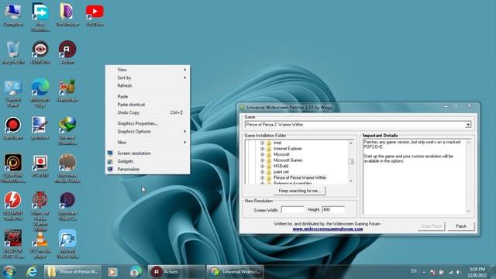Open Screen resolution from the context menu
This screenshot has height=279, width=496.
pyautogui.click(x=148, y=153)
